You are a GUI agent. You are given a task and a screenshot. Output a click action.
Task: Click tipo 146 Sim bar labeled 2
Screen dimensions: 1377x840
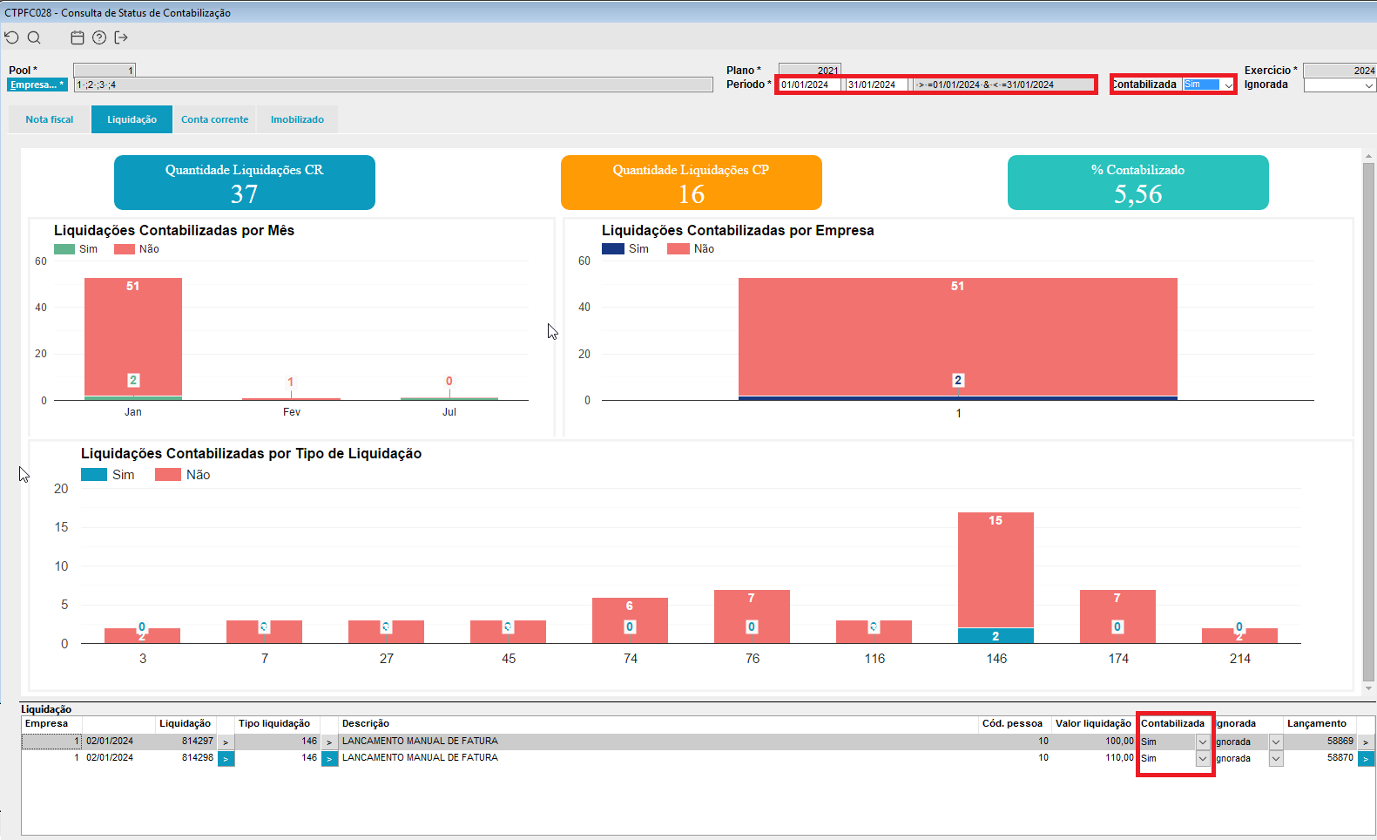[996, 636]
